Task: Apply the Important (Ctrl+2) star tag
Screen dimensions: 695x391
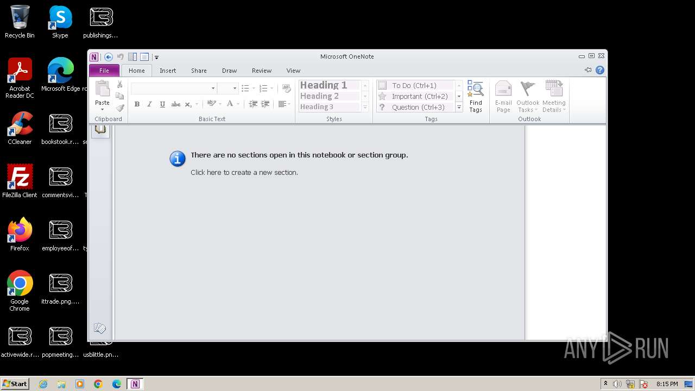Action: pyautogui.click(x=415, y=96)
